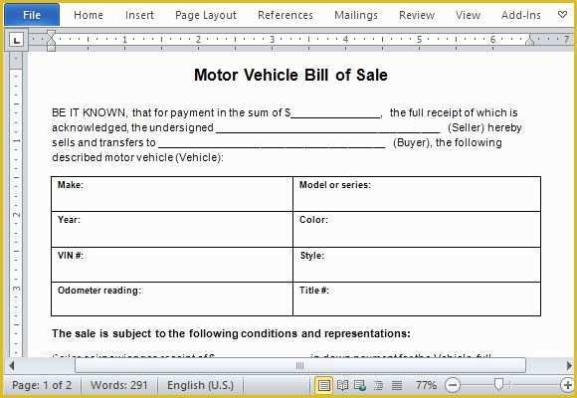Image resolution: width=577 pixels, height=398 pixels.
Task: Click the Motor Vehicle Bill of Sale title
Action: (290, 75)
